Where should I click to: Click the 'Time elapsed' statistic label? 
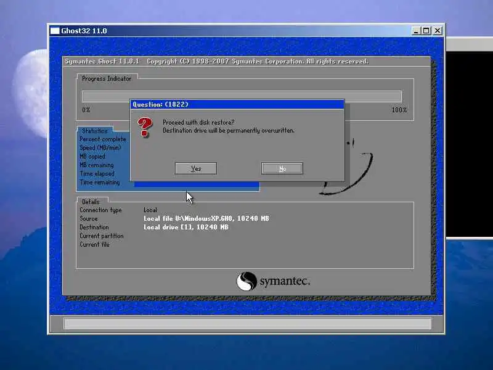(x=97, y=174)
